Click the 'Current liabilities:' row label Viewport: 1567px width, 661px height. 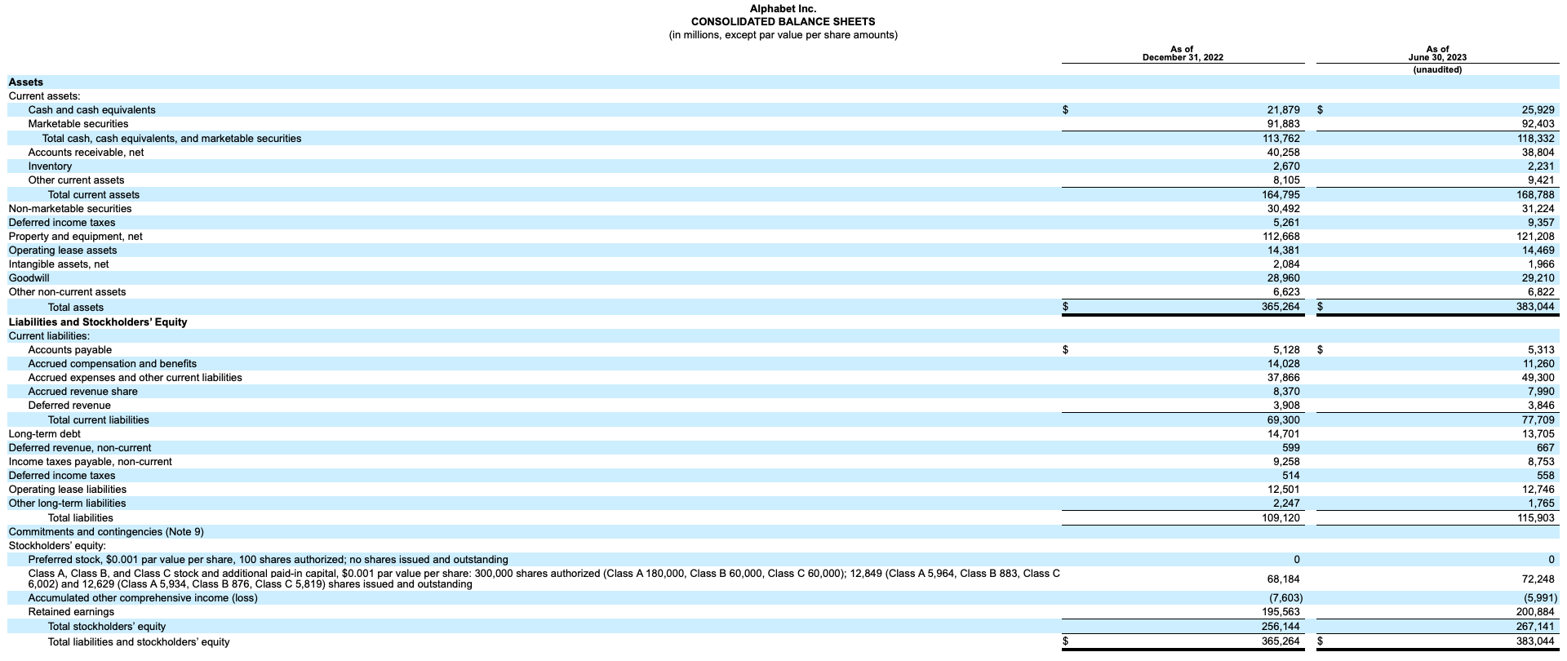[x=49, y=336]
